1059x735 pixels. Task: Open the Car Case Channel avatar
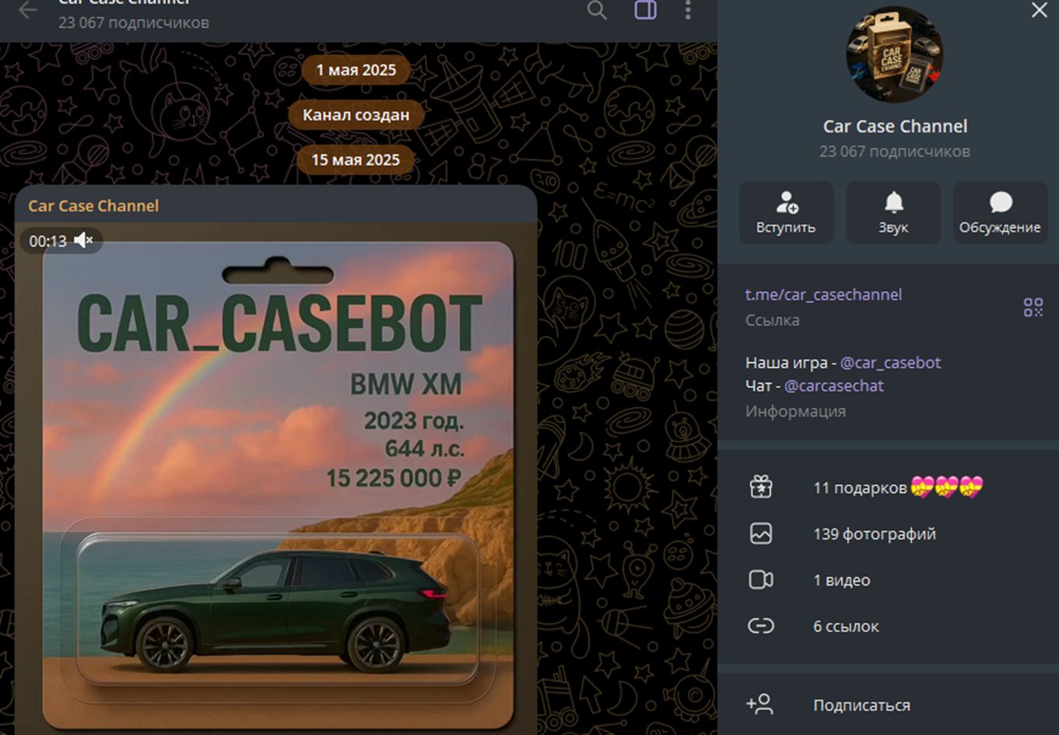(x=894, y=54)
